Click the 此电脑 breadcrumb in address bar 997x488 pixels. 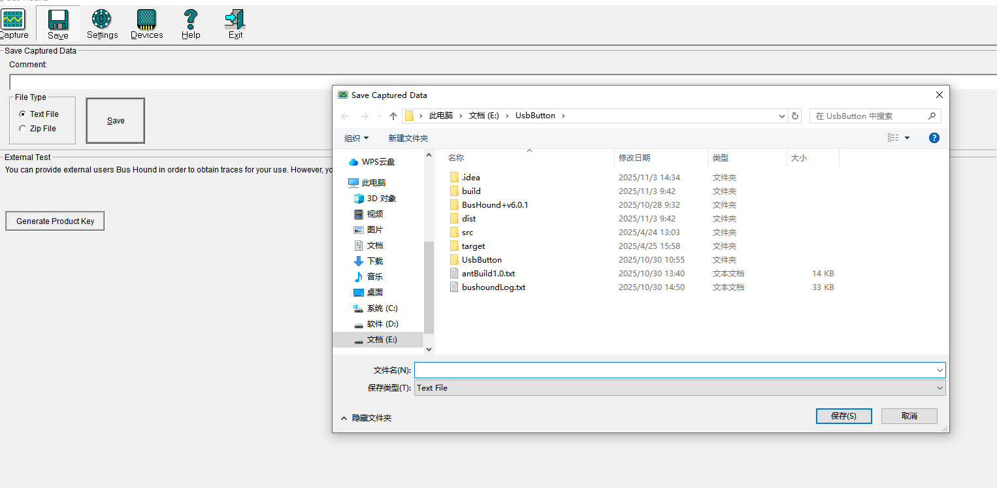click(x=440, y=116)
